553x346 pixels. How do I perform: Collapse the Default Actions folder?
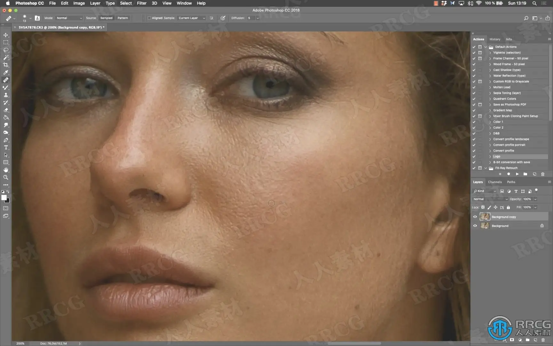pyautogui.click(x=486, y=47)
